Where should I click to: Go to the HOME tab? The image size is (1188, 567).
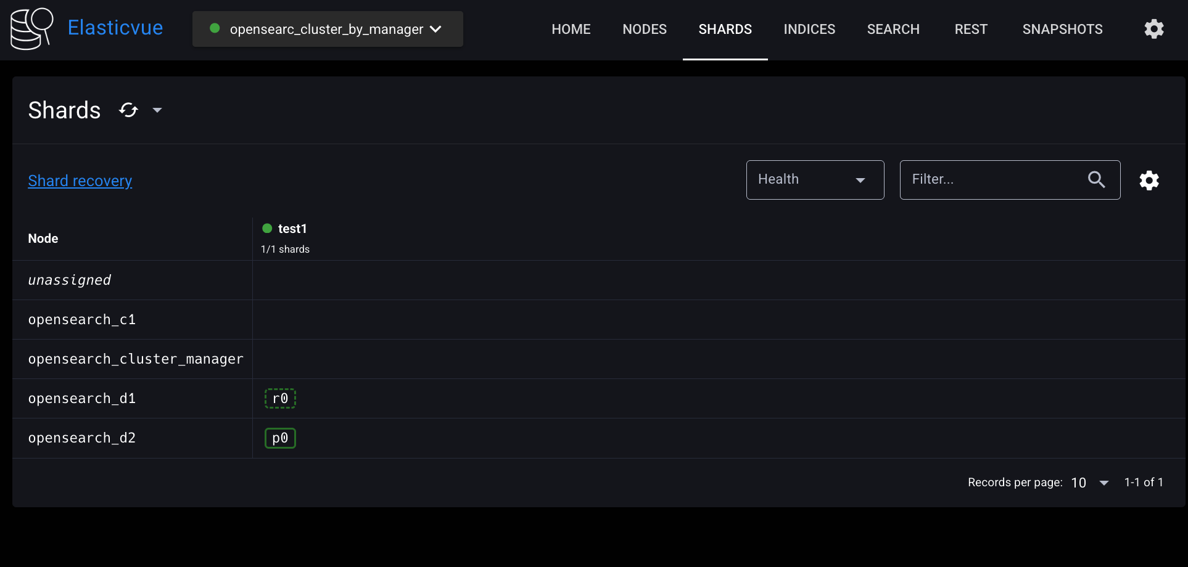(x=571, y=29)
